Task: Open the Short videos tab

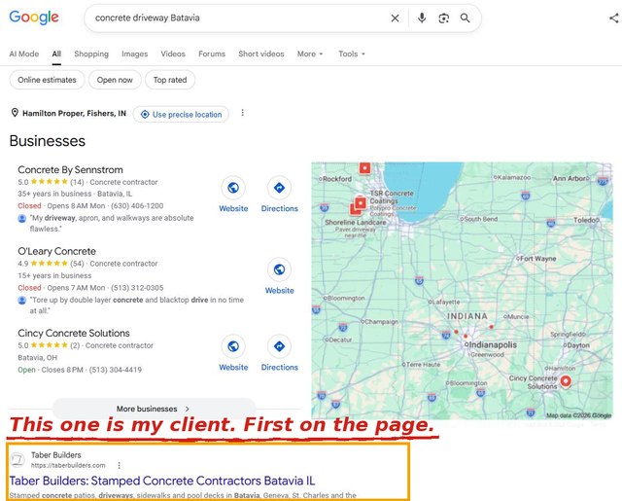Action: tap(261, 54)
